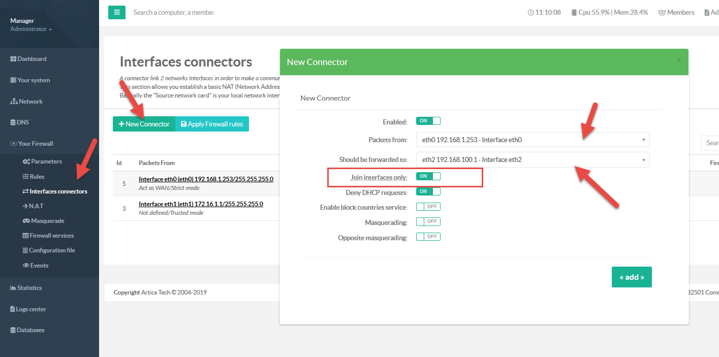
Task: Open the Should be forwarded to dropdown
Action: 532,159
